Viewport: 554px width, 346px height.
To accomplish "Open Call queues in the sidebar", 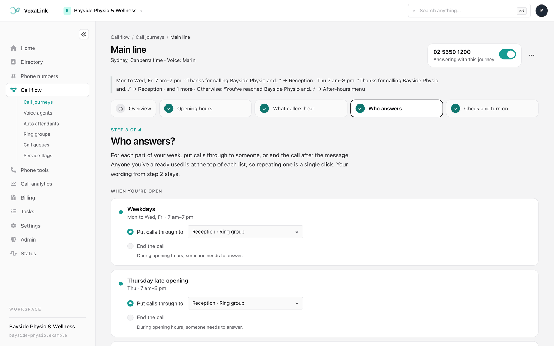I will (x=36, y=145).
